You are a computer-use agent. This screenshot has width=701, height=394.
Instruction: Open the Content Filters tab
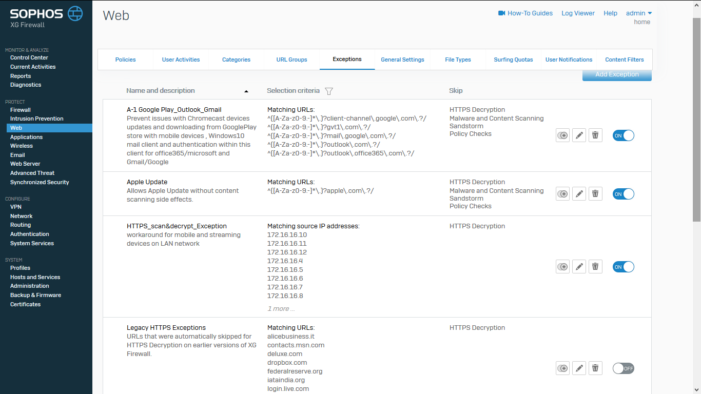coord(624,60)
